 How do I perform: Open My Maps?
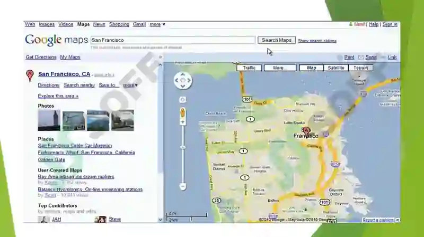tap(70, 57)
